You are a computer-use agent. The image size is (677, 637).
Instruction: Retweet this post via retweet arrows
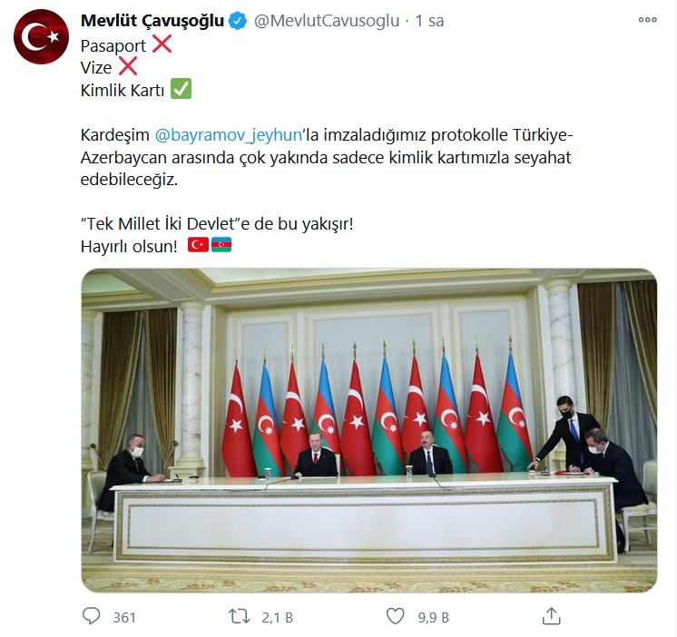click(239, 616)
